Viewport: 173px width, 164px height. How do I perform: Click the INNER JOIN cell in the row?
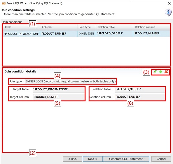pyautogui.click(x=86, y=34)
